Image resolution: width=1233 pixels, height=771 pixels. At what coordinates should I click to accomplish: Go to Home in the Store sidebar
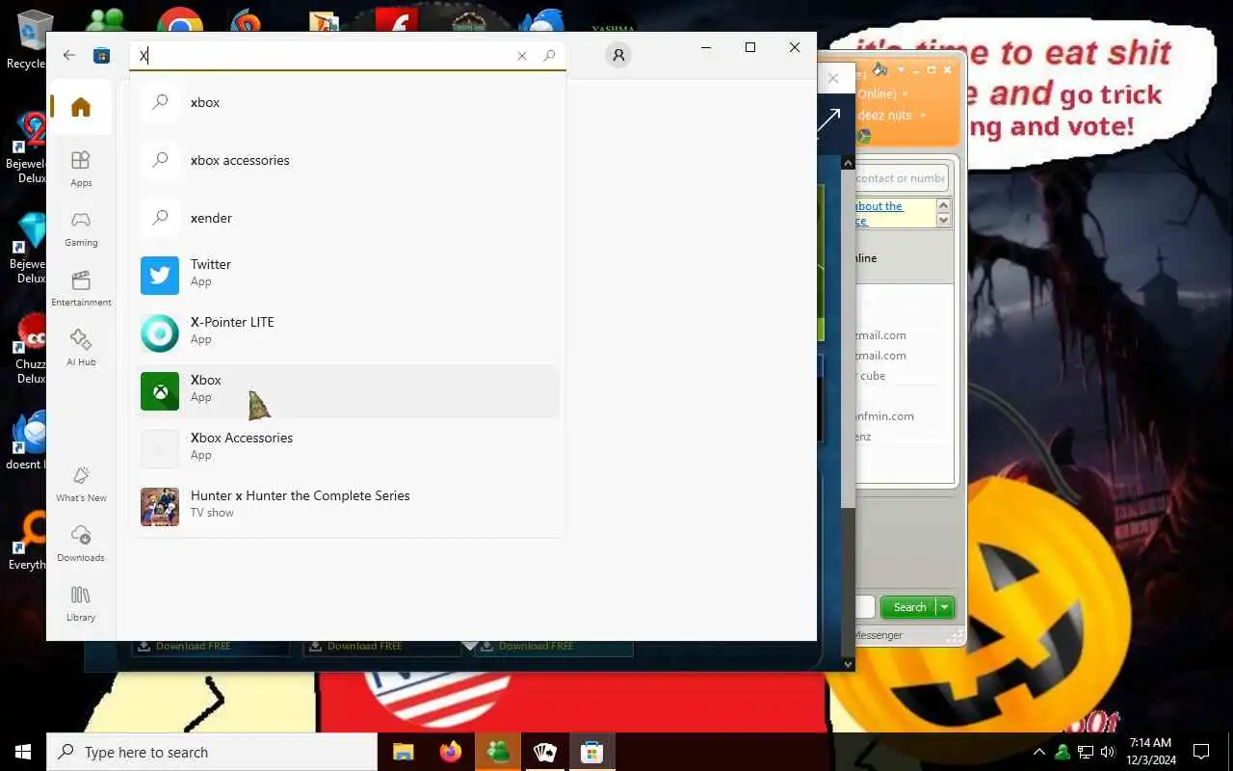(x=81, y=107)
